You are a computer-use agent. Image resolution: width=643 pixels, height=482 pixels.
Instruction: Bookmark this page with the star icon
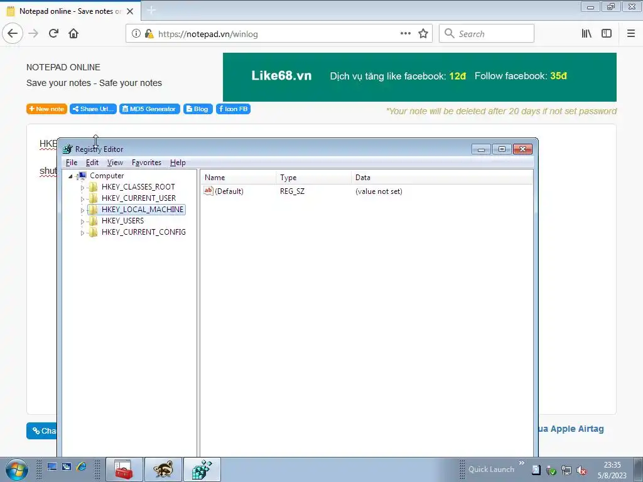click(423, 34)
